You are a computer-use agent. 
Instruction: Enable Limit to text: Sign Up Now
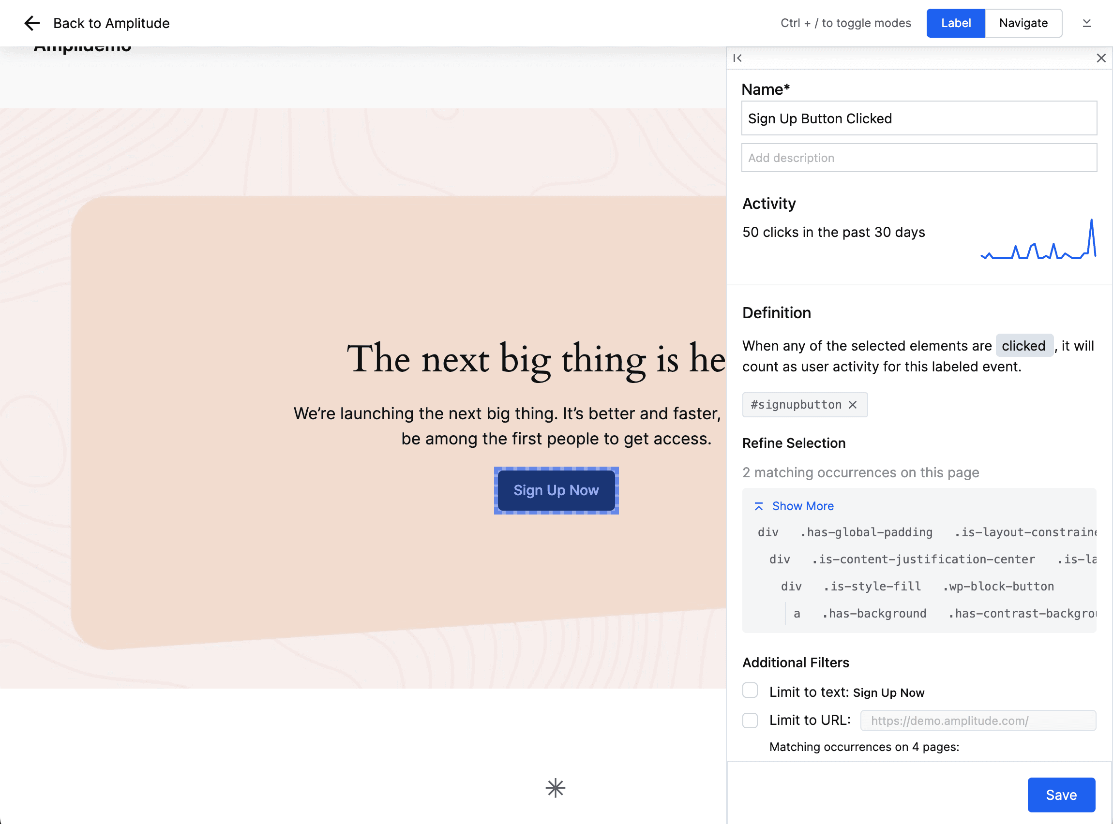[750, 691]
